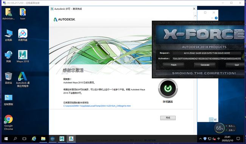Open the Administrator folder desktop icon
The height and width of the screenshot is (144, 246).
pos(8,14)
